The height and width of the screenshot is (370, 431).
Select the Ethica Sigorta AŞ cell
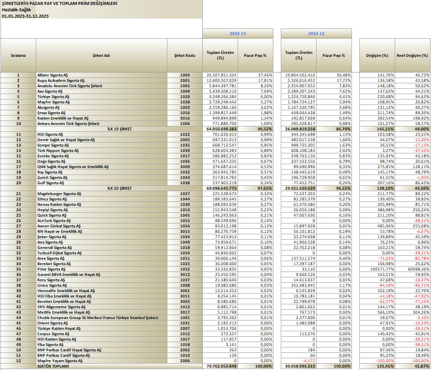(102, 199)
